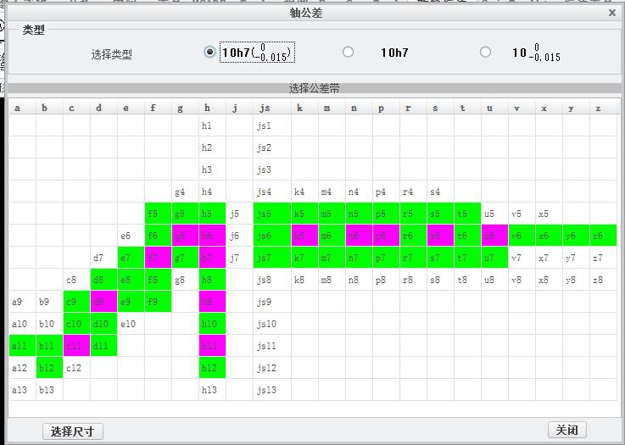Pick the h7 tolerance cell
The height and width of the screenshot is (445, 625).
212,258
